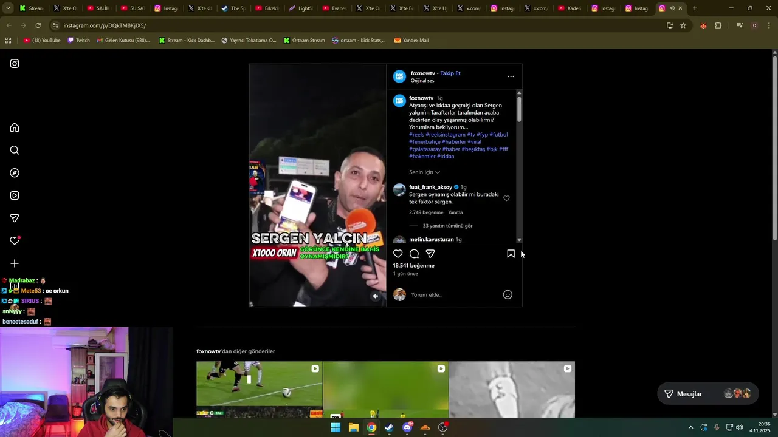Click 'Takip Et' to follow foxnowtv
778x437 pixels.
[450, 73]
